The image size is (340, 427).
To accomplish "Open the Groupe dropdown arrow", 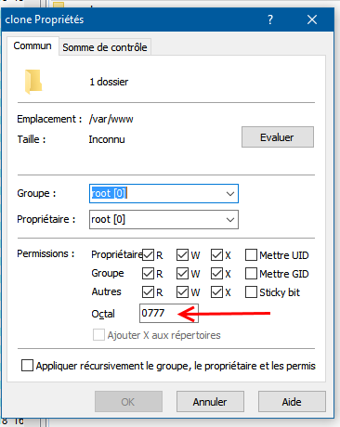I will tap(230, 194).
